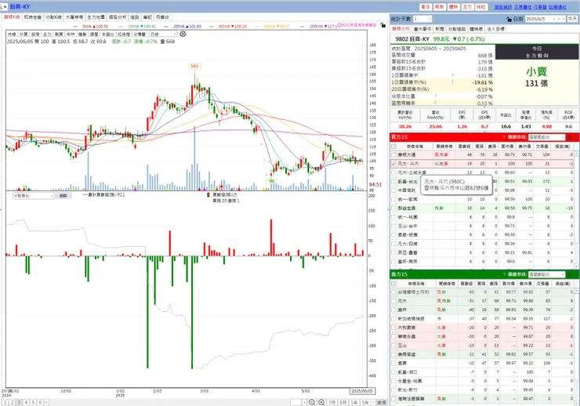Click next pages arrow after page 6
The width and height of the screenshot is (580, 406).
46,402
